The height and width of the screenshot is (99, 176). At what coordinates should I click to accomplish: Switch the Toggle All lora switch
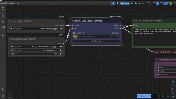74,33
